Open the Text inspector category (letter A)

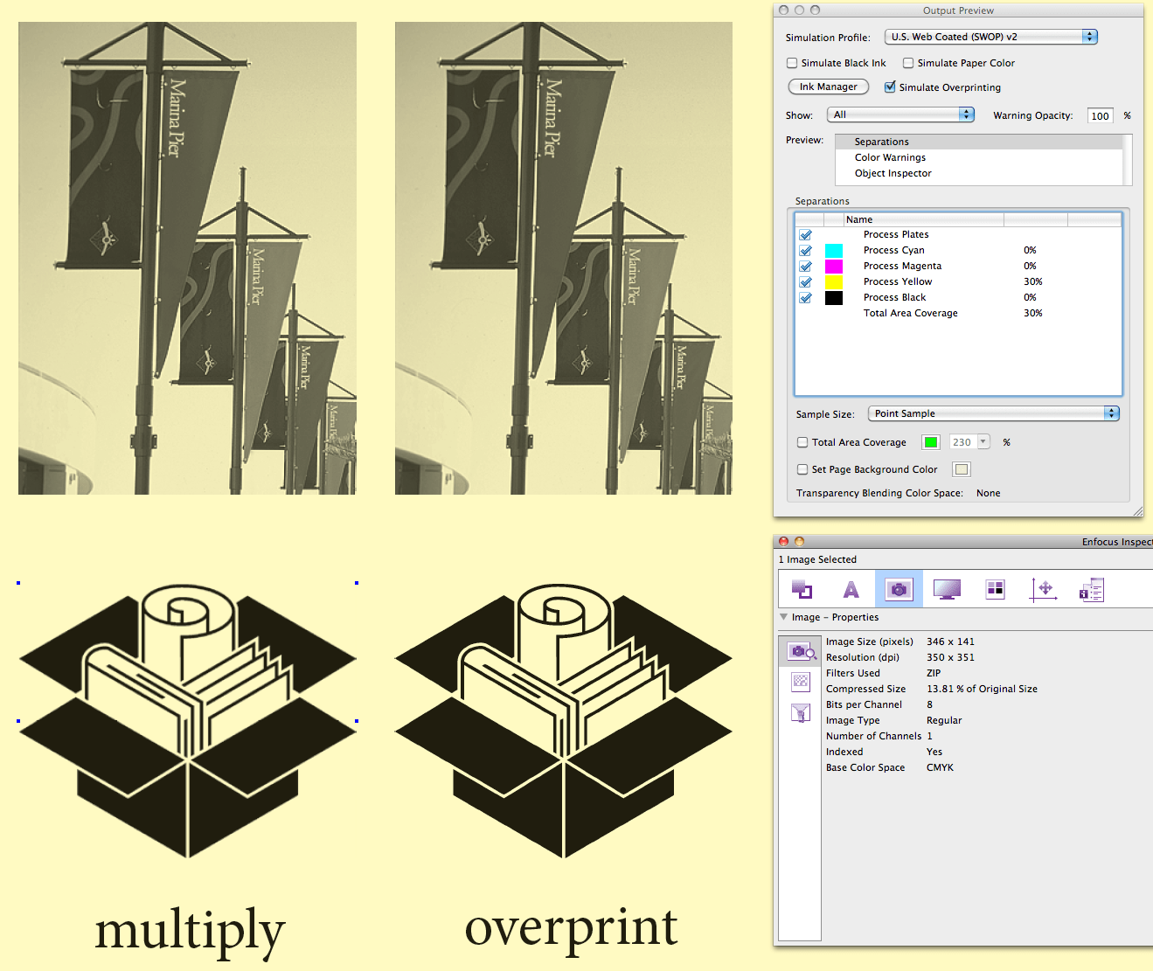pos(851,589)
